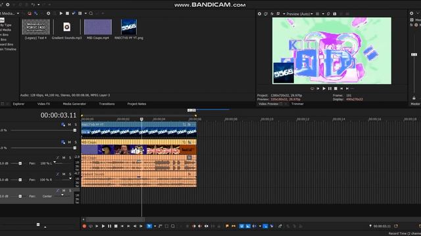This screenshot has width=421, height=236.
Task: Select the Zoom Edit tool
Action: click(173, 226)
